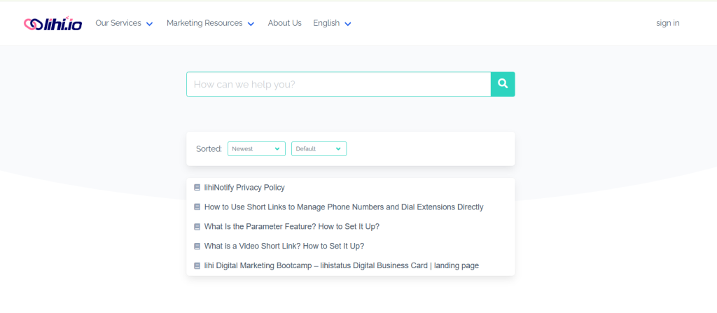Image resolution: width=717 pixels, height=313 pixels.
Task: Click the magnifier search button
Action: pyautogui.click(x=502, y=84)
